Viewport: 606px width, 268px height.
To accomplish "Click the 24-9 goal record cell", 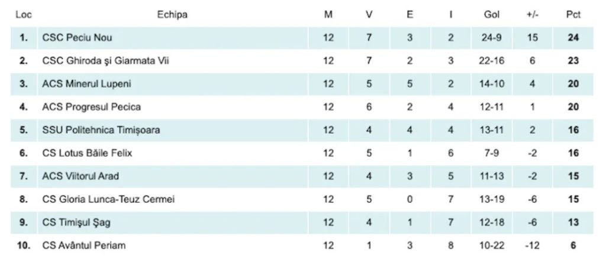I will 492,38.
